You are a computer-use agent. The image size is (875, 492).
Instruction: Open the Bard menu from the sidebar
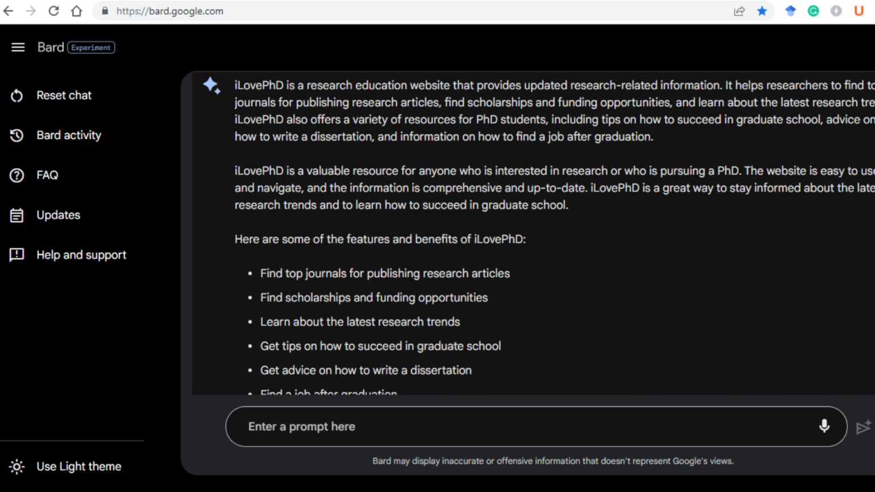[18, 47]
